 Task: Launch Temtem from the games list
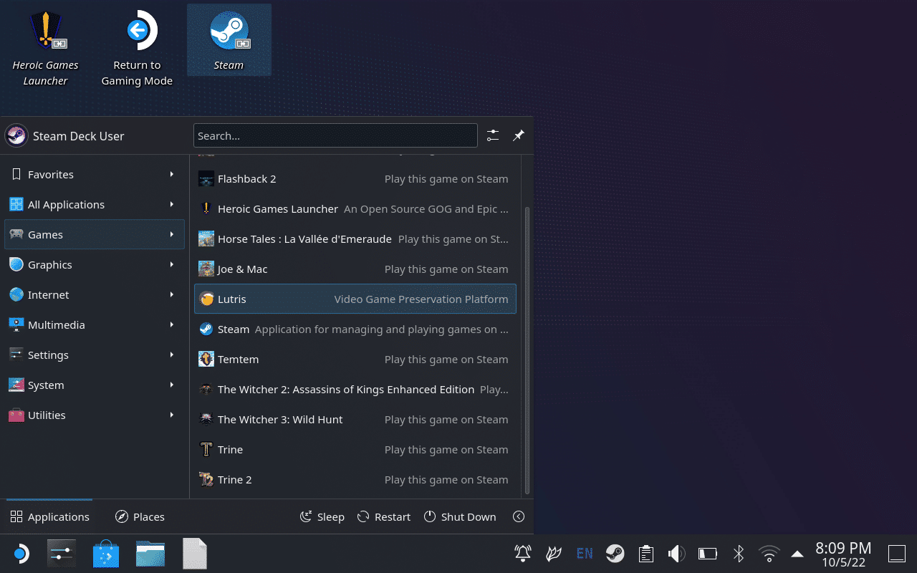(x=355, y=359)
